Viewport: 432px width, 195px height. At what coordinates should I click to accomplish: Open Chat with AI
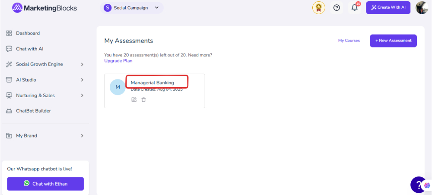click(x=30, y=49)
